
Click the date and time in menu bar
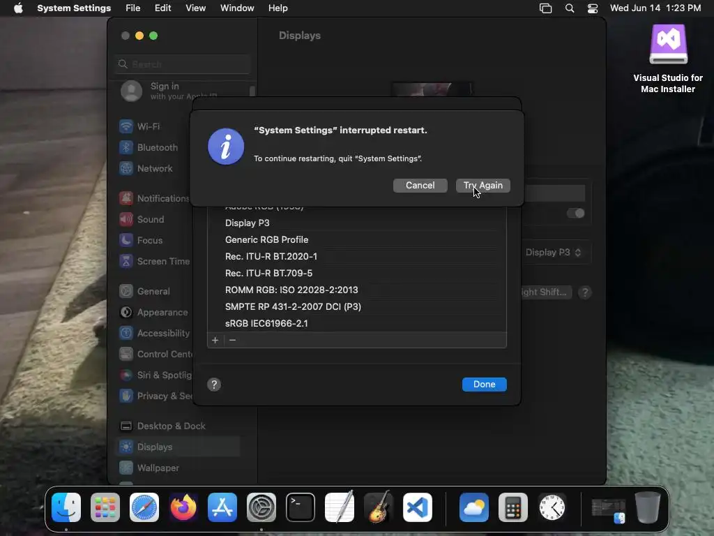pos(655,8)
